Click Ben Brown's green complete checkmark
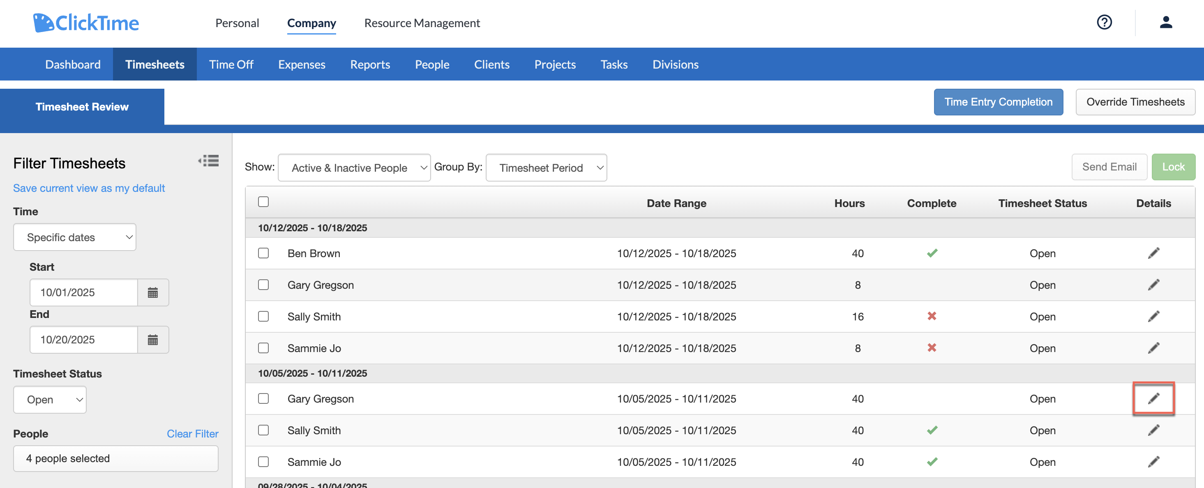Screen dimensions: 1204x488 point(932,253)
